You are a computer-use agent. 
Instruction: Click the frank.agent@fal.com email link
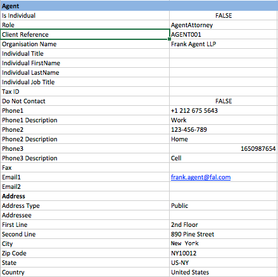coord(201,177)
